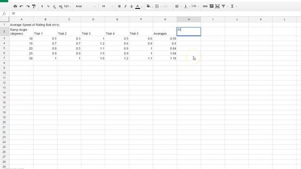Select row 7 header
This screenshot has width=301, height=169.
[x=4, y=58]
